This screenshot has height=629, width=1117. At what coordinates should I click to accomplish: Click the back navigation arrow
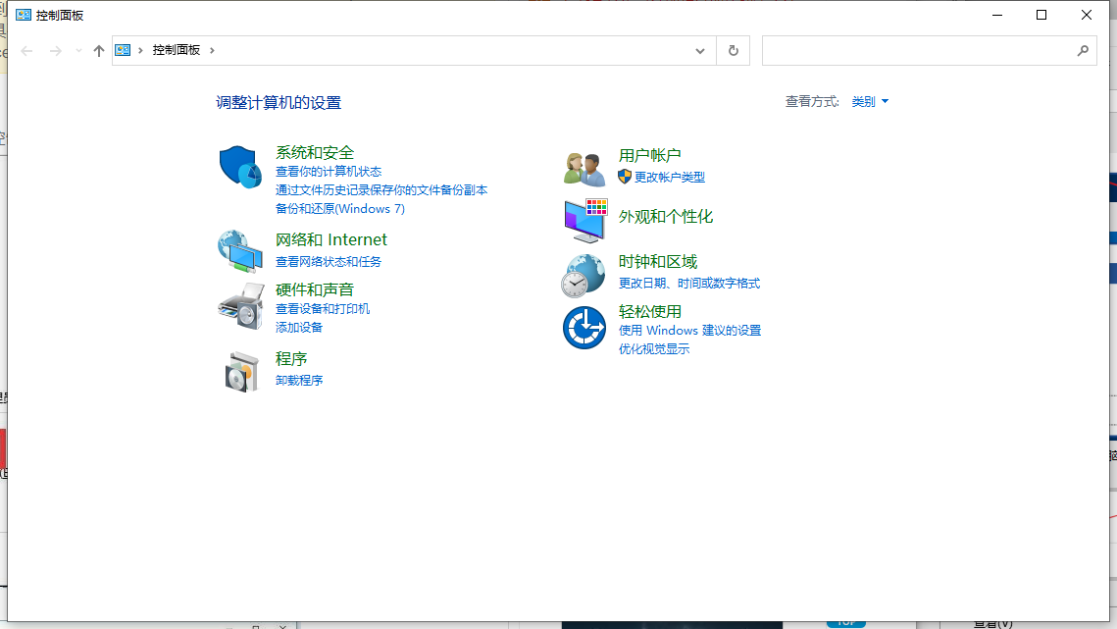[x=26, y=50]
